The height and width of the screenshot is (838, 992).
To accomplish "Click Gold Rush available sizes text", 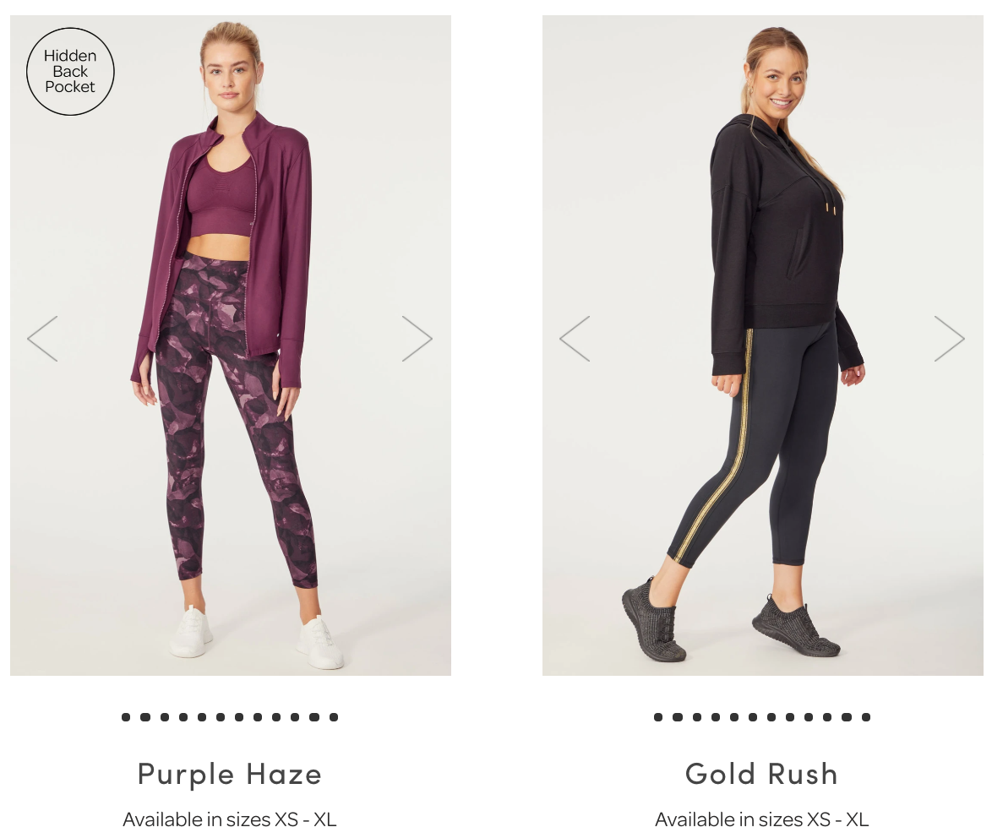I will (x=761, y=819).
